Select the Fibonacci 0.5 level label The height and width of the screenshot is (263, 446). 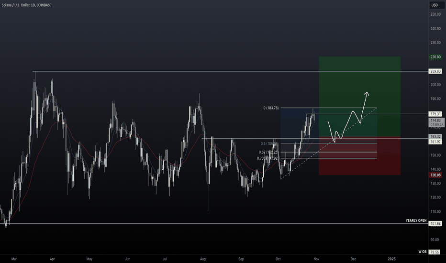coord(269,143)
